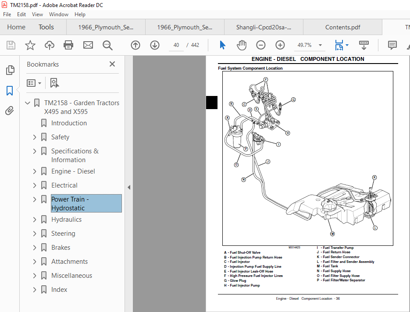Zoom in with the plus button
Viewport: 410px width, 312px height.
pos(280,45)
